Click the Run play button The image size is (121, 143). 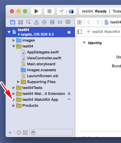click(36, 11)
